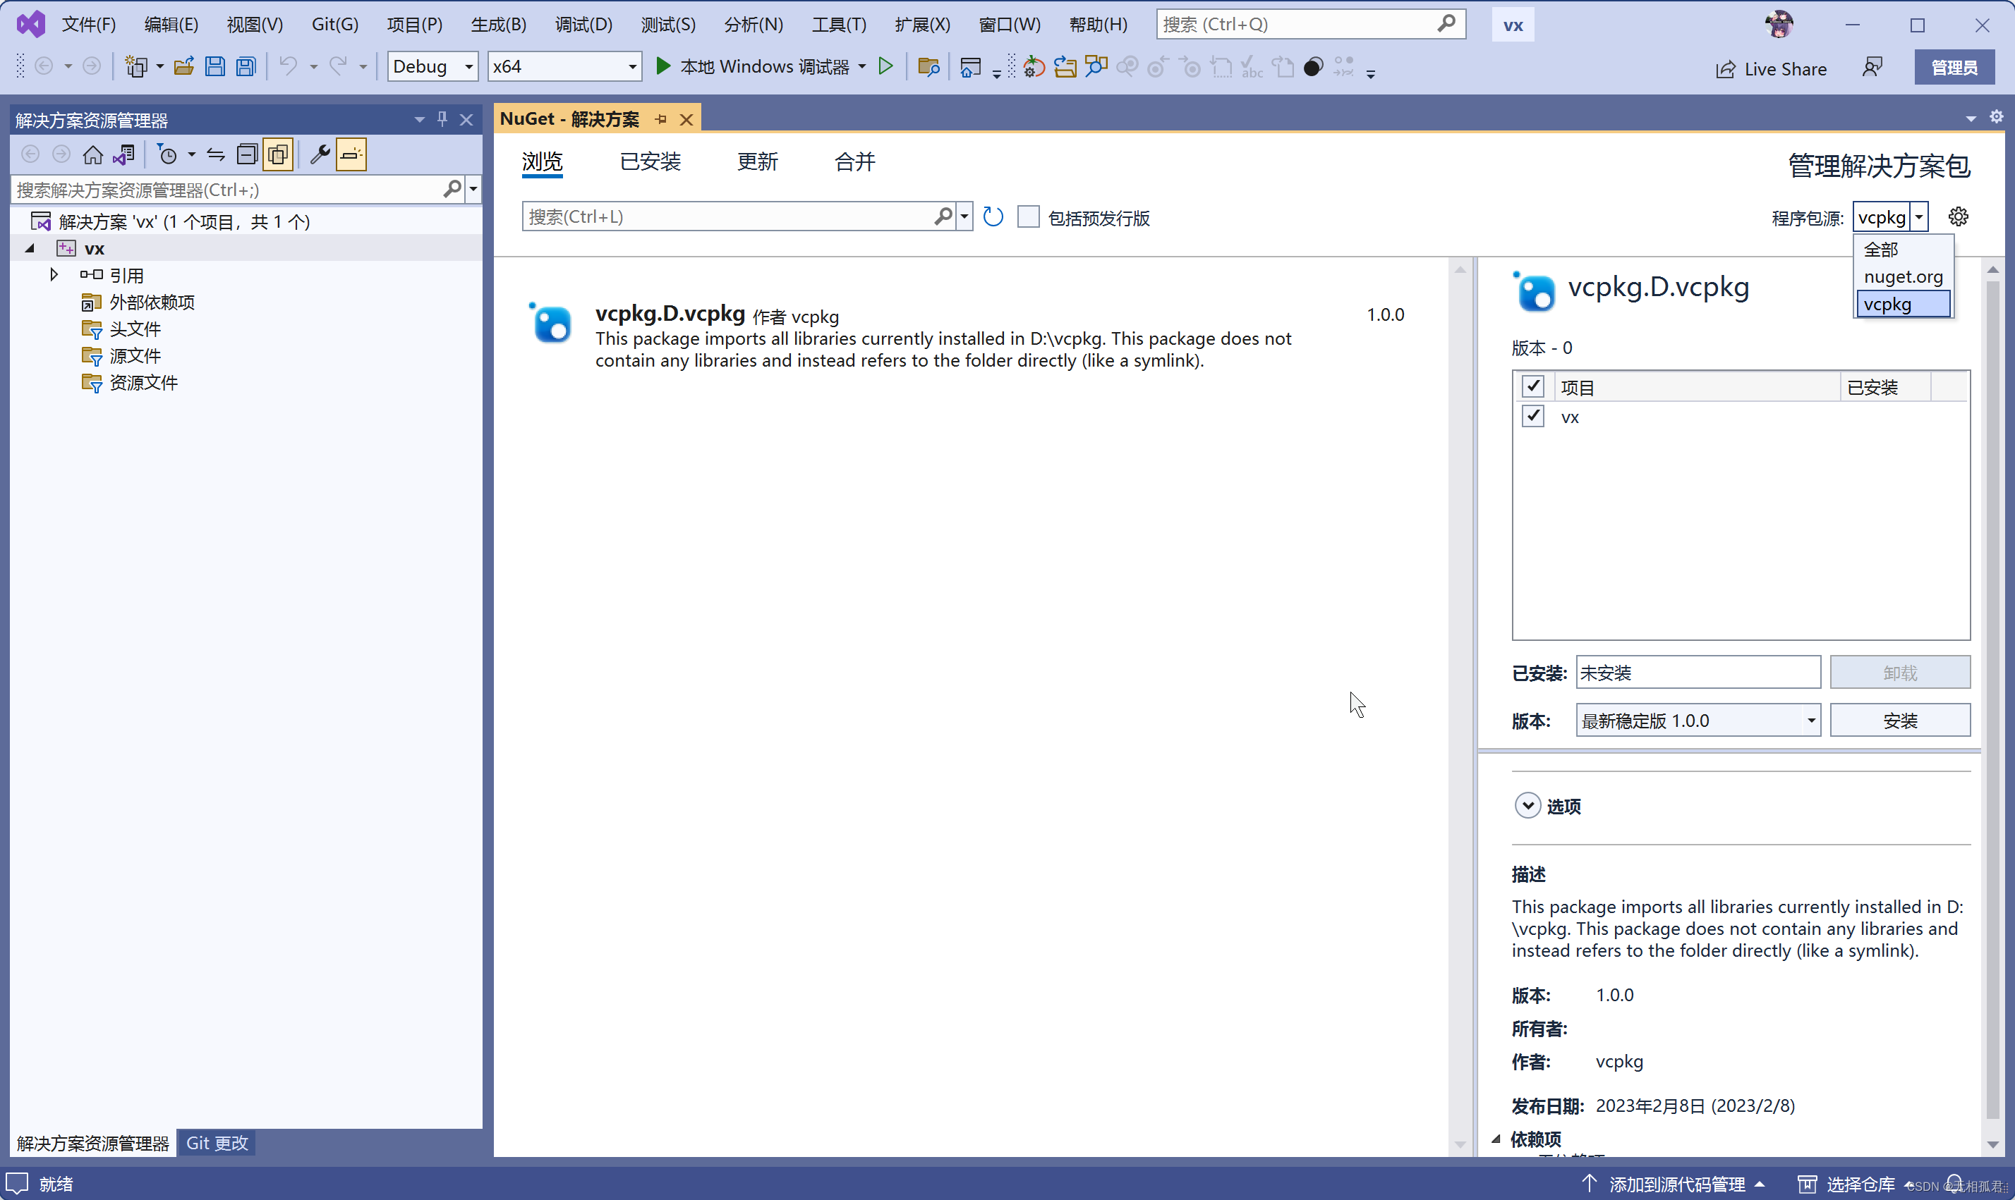Image resolution: width=2015 pixels, height=1200 pixels.
Task: Click the Open File toolbar icon
Action: [183, 66]
